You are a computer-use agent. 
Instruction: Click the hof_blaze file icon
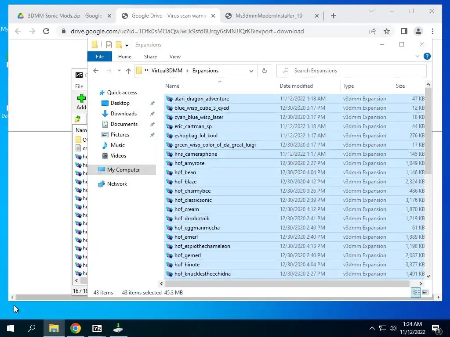tap(169, 182)
